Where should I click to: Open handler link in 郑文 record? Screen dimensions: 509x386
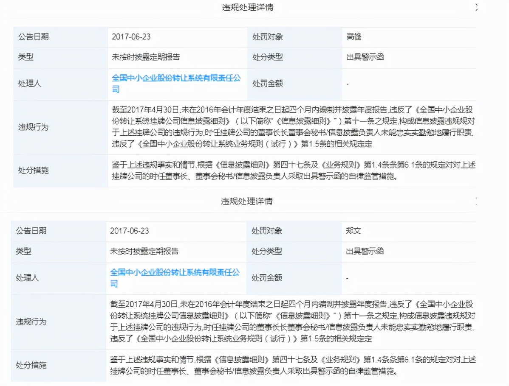point(175,278)
